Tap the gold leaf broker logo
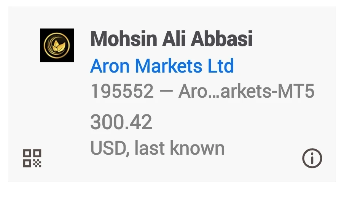Screen dimensions: 344x198 (57, 45)
